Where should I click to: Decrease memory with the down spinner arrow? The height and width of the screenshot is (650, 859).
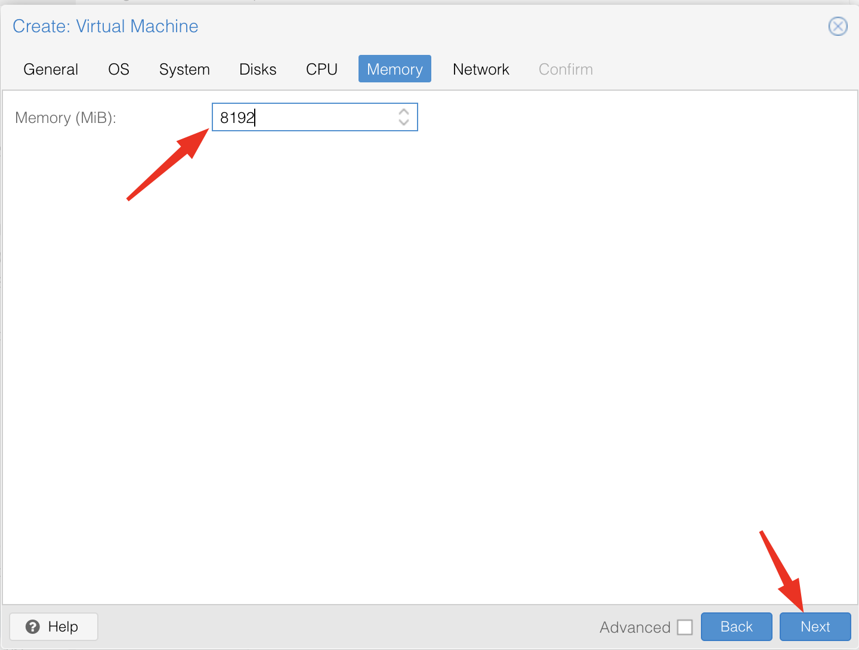[404, 122]
